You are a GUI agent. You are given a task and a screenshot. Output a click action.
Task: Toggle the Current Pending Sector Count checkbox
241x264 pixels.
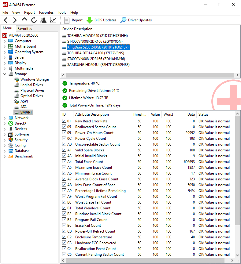click(64, 254)
